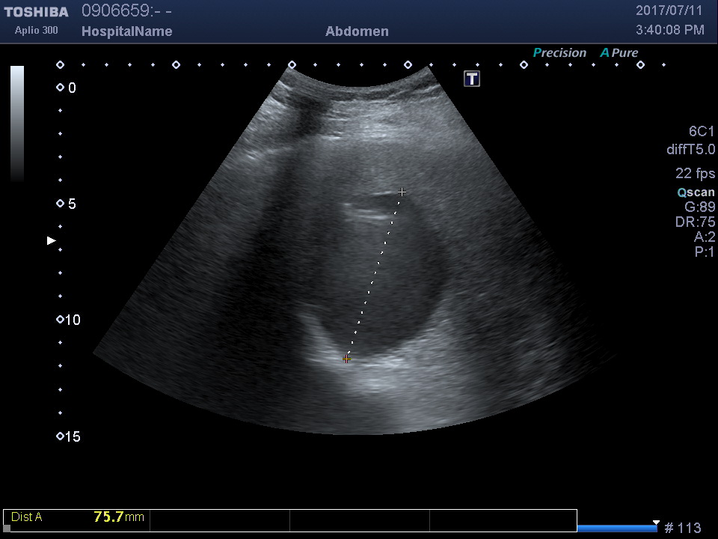Select the 6C1 transducer label

[x=702, y=132]
